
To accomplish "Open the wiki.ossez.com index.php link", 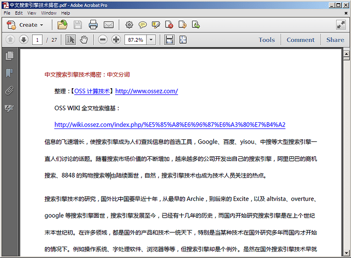I will pos(170,125).
